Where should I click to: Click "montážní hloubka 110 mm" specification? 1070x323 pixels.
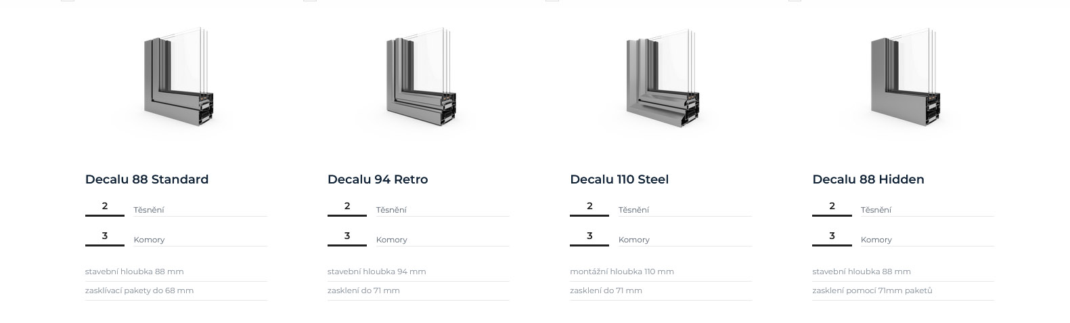[x=622, y=272]
